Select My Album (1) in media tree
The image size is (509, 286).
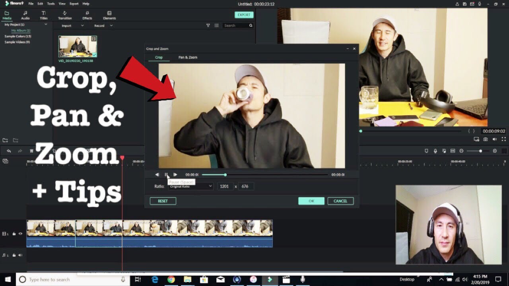21,31
